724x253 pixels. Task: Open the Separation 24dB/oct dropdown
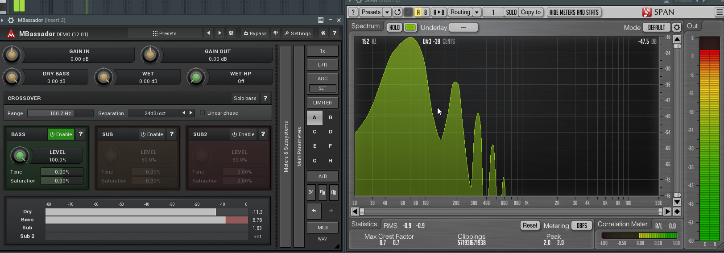(x=155, y=113)
